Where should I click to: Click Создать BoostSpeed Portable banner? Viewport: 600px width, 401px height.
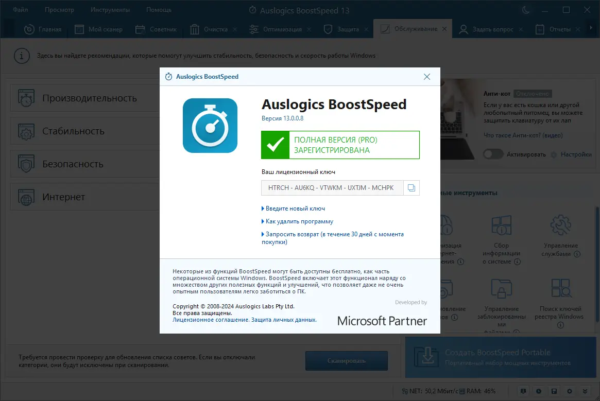coord(501,357)
